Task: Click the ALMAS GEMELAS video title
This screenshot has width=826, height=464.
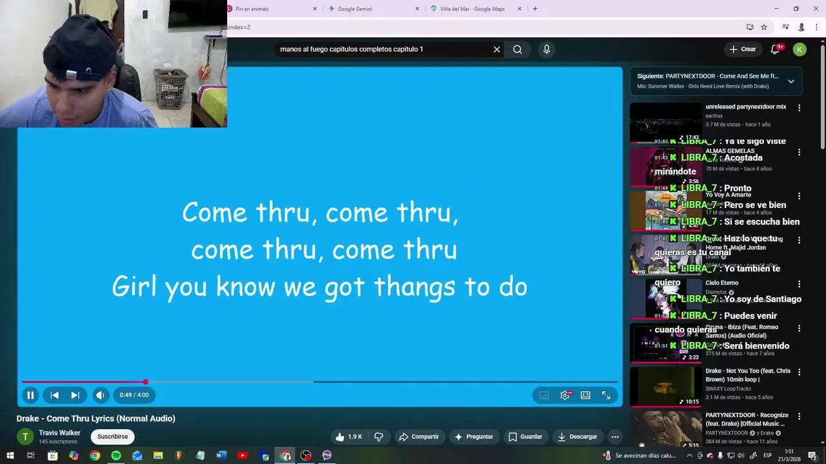Action: (730, 151)
